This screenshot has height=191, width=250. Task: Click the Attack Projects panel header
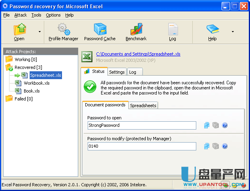click(x=41, y=52)
